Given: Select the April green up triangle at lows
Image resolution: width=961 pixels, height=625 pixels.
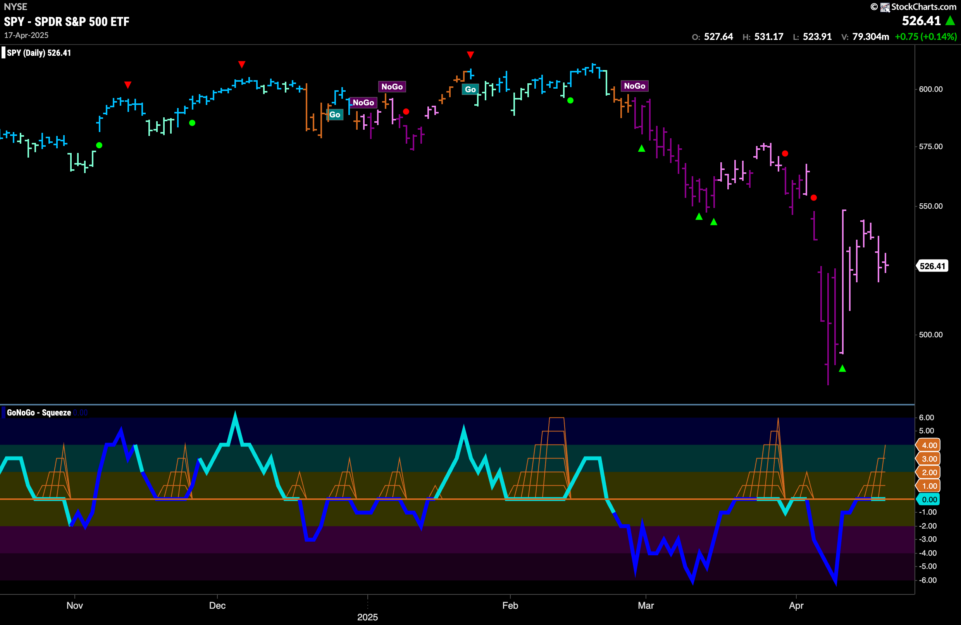Looking at the screenshot, I should [842, 368].
